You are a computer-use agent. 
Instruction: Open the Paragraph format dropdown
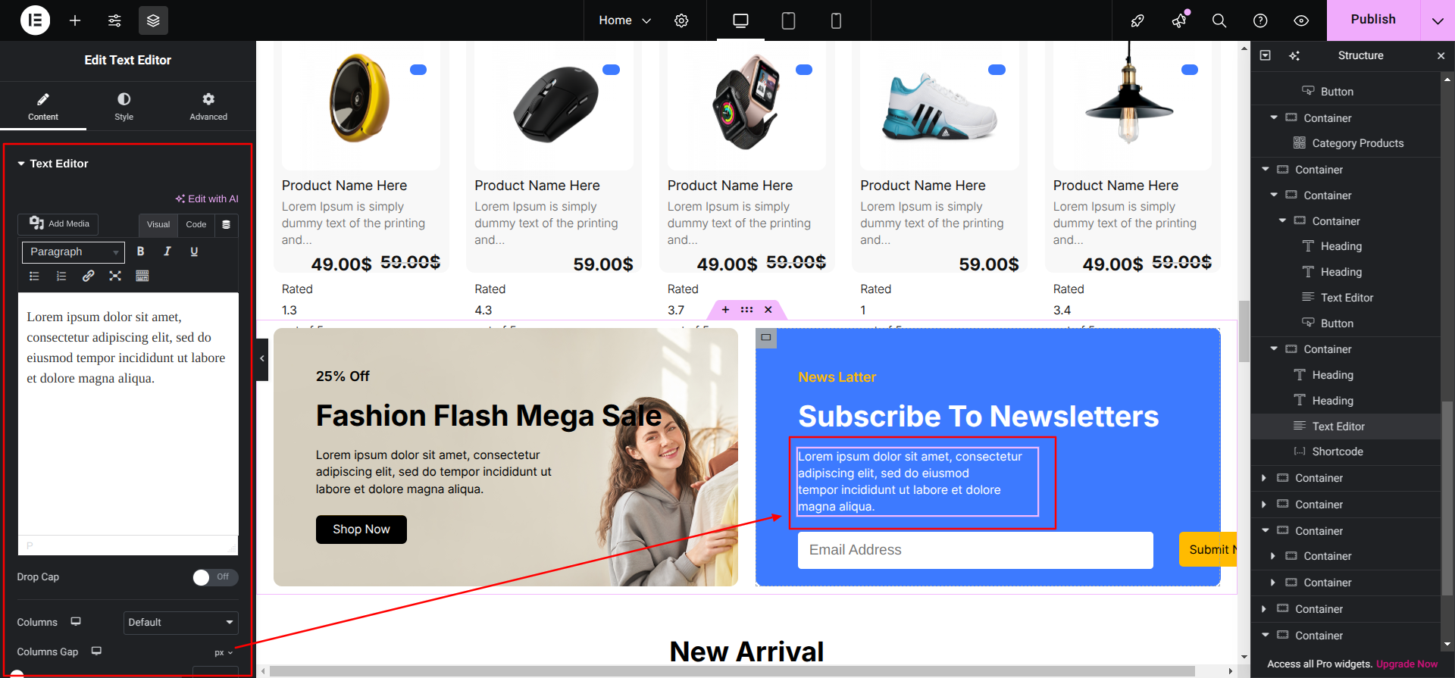pyautogui.click(x=74, y=252)
